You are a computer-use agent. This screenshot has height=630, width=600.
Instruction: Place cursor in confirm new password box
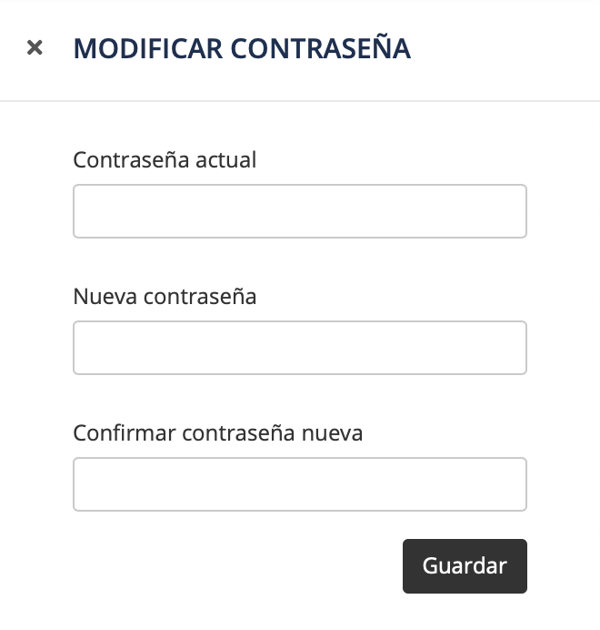click(x=300, y=484)
